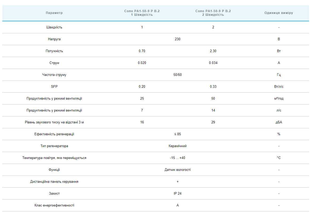Click the "Струм" parameter label
Image resolution: width=316 pixels, height=215 pixels.
click(54, 63)
